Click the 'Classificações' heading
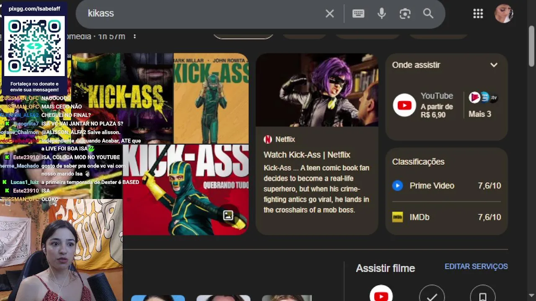Image resolution: width=536 pixels, height=301 pixels. pyautogui.click(x=418, y=162)
